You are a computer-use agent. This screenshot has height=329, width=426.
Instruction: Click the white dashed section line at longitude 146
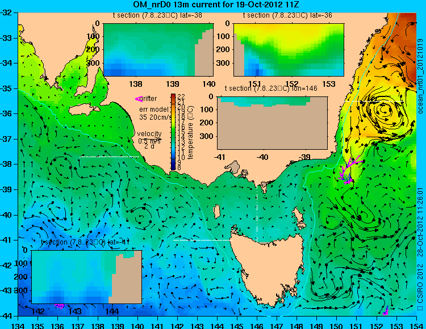257,209
